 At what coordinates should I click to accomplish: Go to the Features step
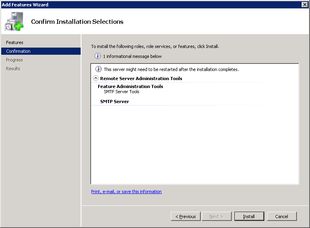(x=15, y=42)
